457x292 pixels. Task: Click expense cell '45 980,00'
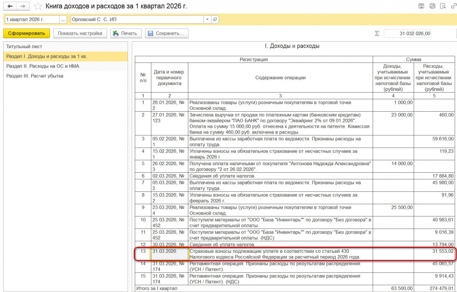[x=434, y=185]
